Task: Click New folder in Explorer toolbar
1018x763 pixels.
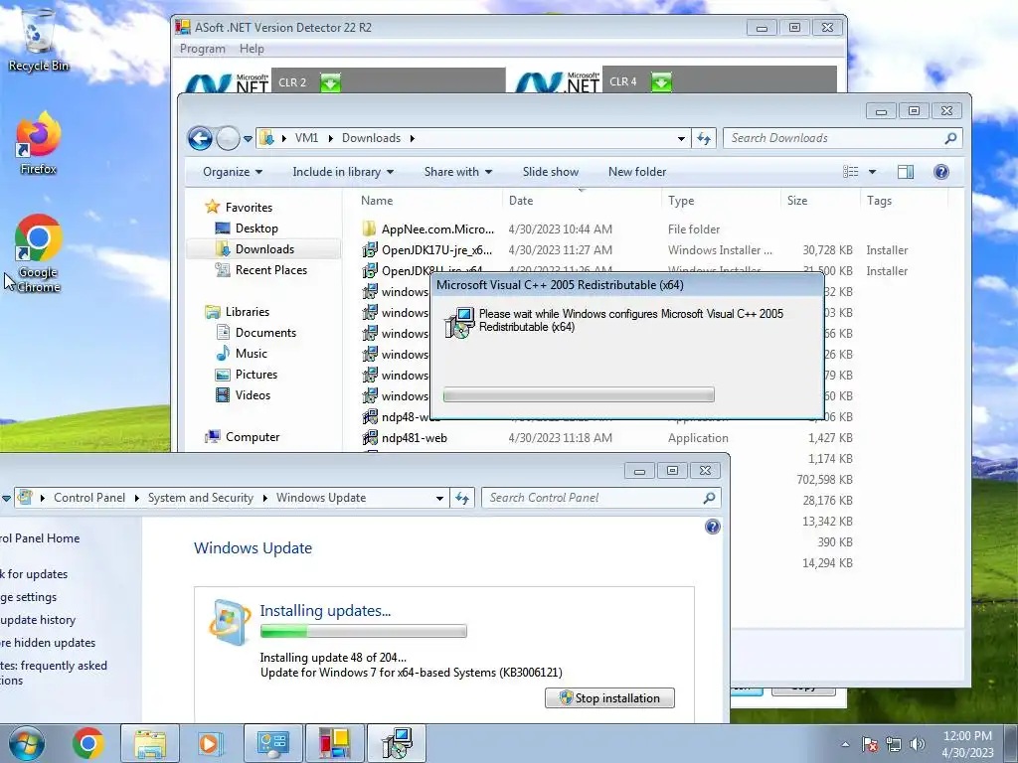Action: [637, 172]
